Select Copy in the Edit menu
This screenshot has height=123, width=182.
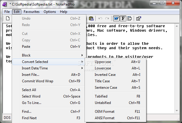pos(49,40)
